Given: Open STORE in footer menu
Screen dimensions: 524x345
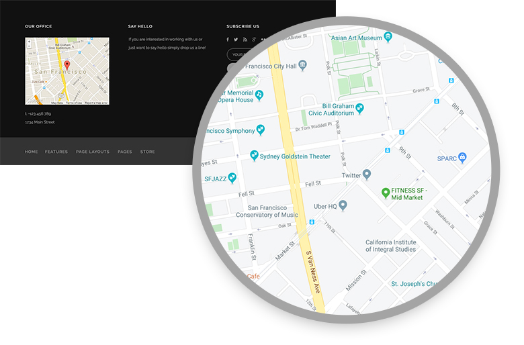Looking at the screenshot, I should coord(147,152).
